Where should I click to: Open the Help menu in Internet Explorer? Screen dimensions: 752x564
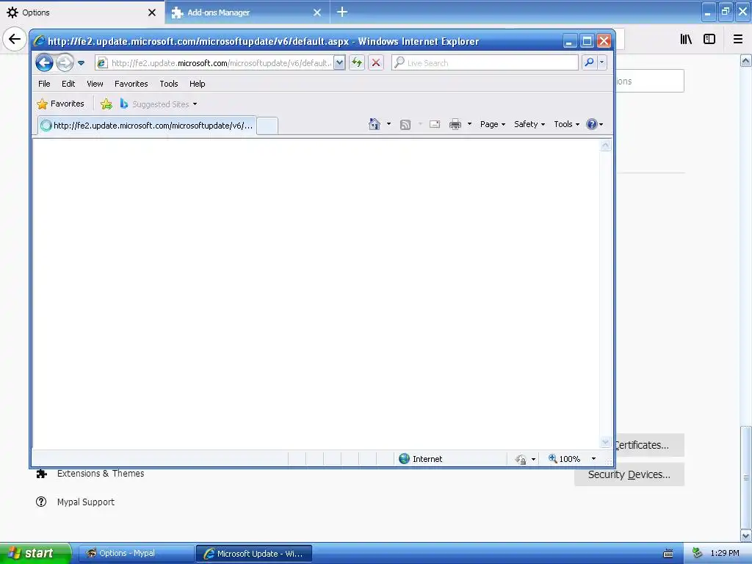point(197,84)
